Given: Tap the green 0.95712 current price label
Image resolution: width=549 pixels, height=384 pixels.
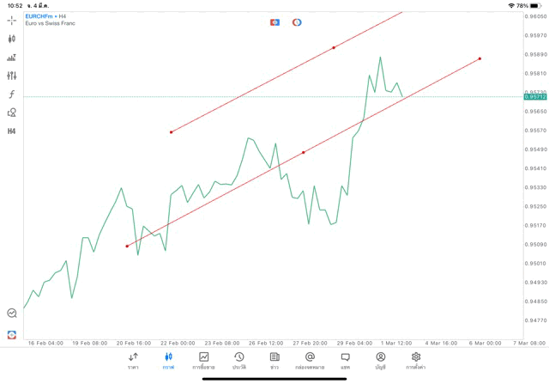Looking at the screenshot, I should pos(536,96).
